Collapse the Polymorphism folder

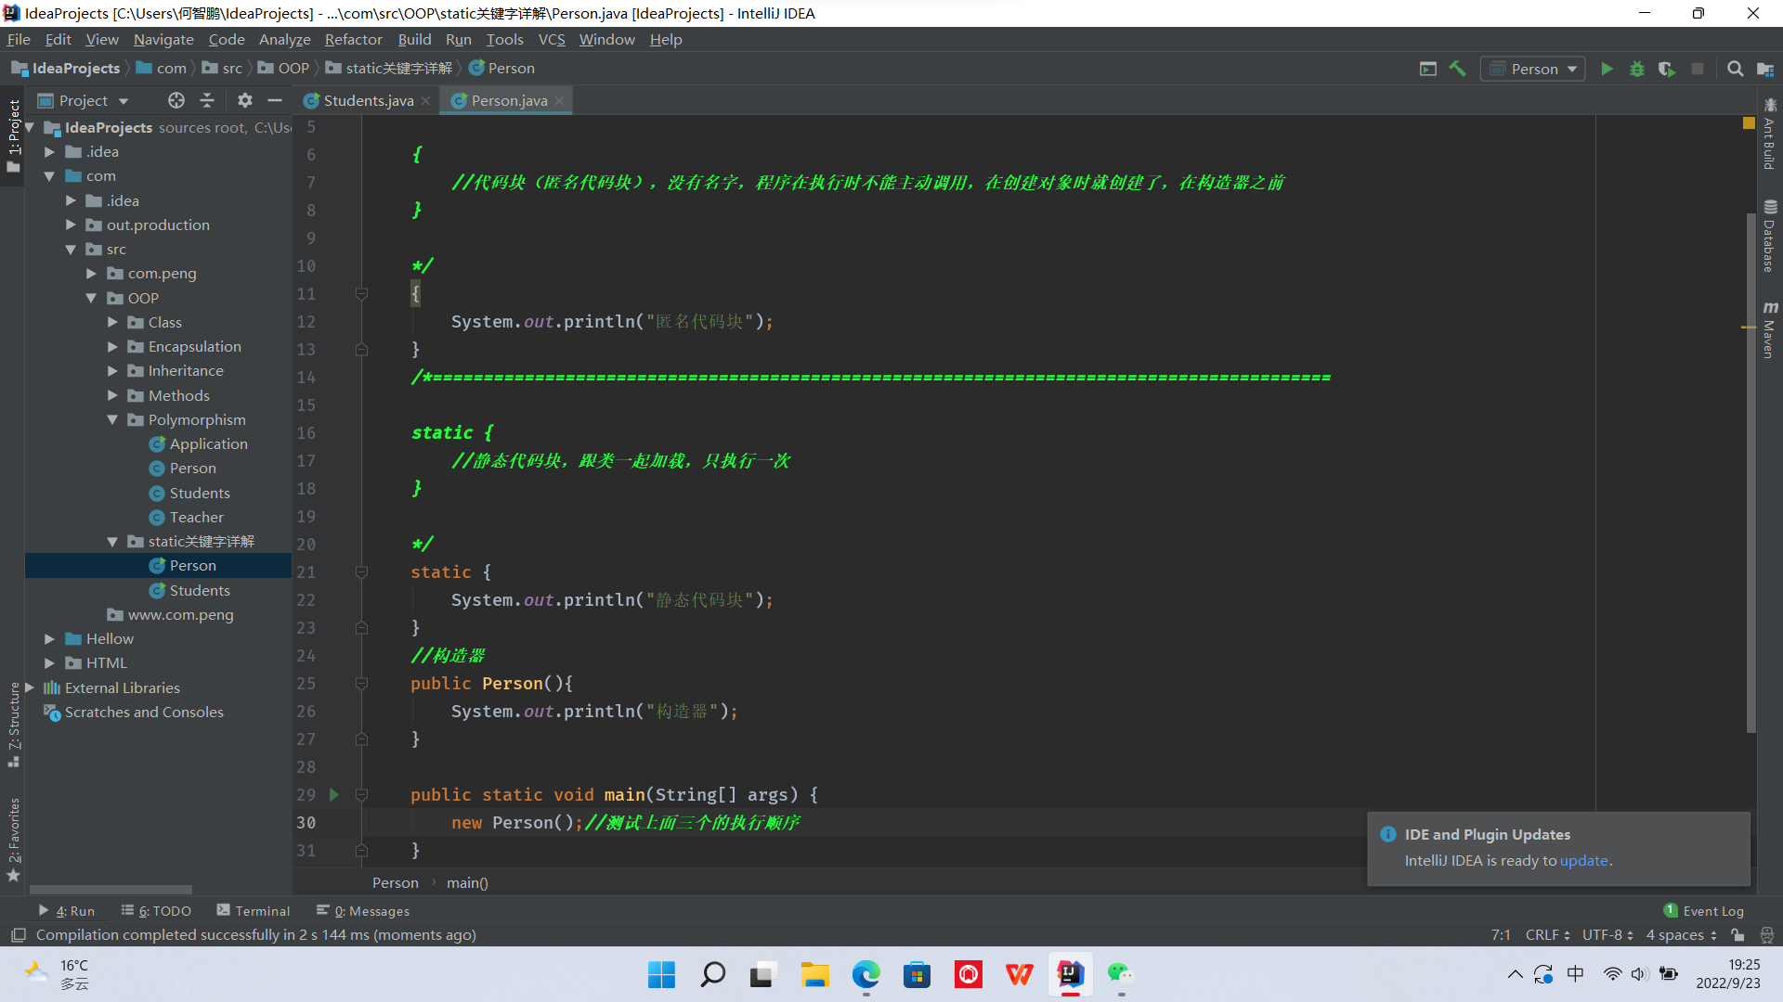coord(112,419)
